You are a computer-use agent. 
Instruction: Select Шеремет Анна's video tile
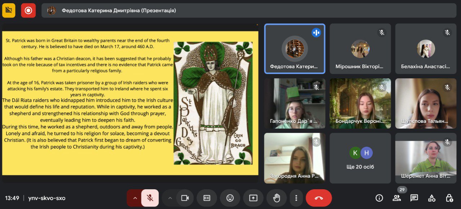pyautogui.click(x=426, y=158)
